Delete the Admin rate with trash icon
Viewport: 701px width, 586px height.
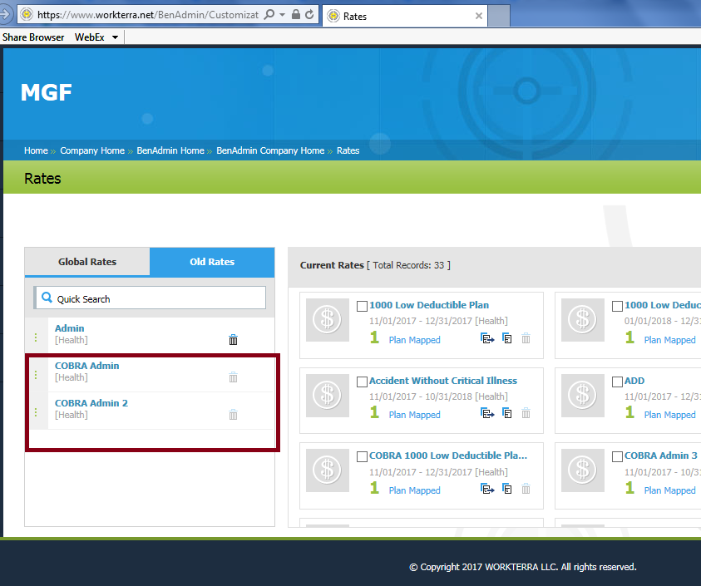[233, 339]
